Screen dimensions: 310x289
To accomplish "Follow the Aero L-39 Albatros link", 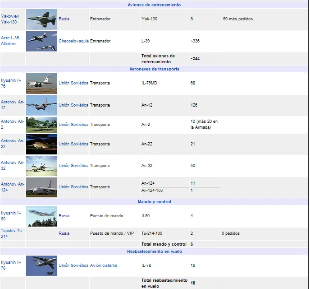I will pyautogui.click(x=10, y=41).
